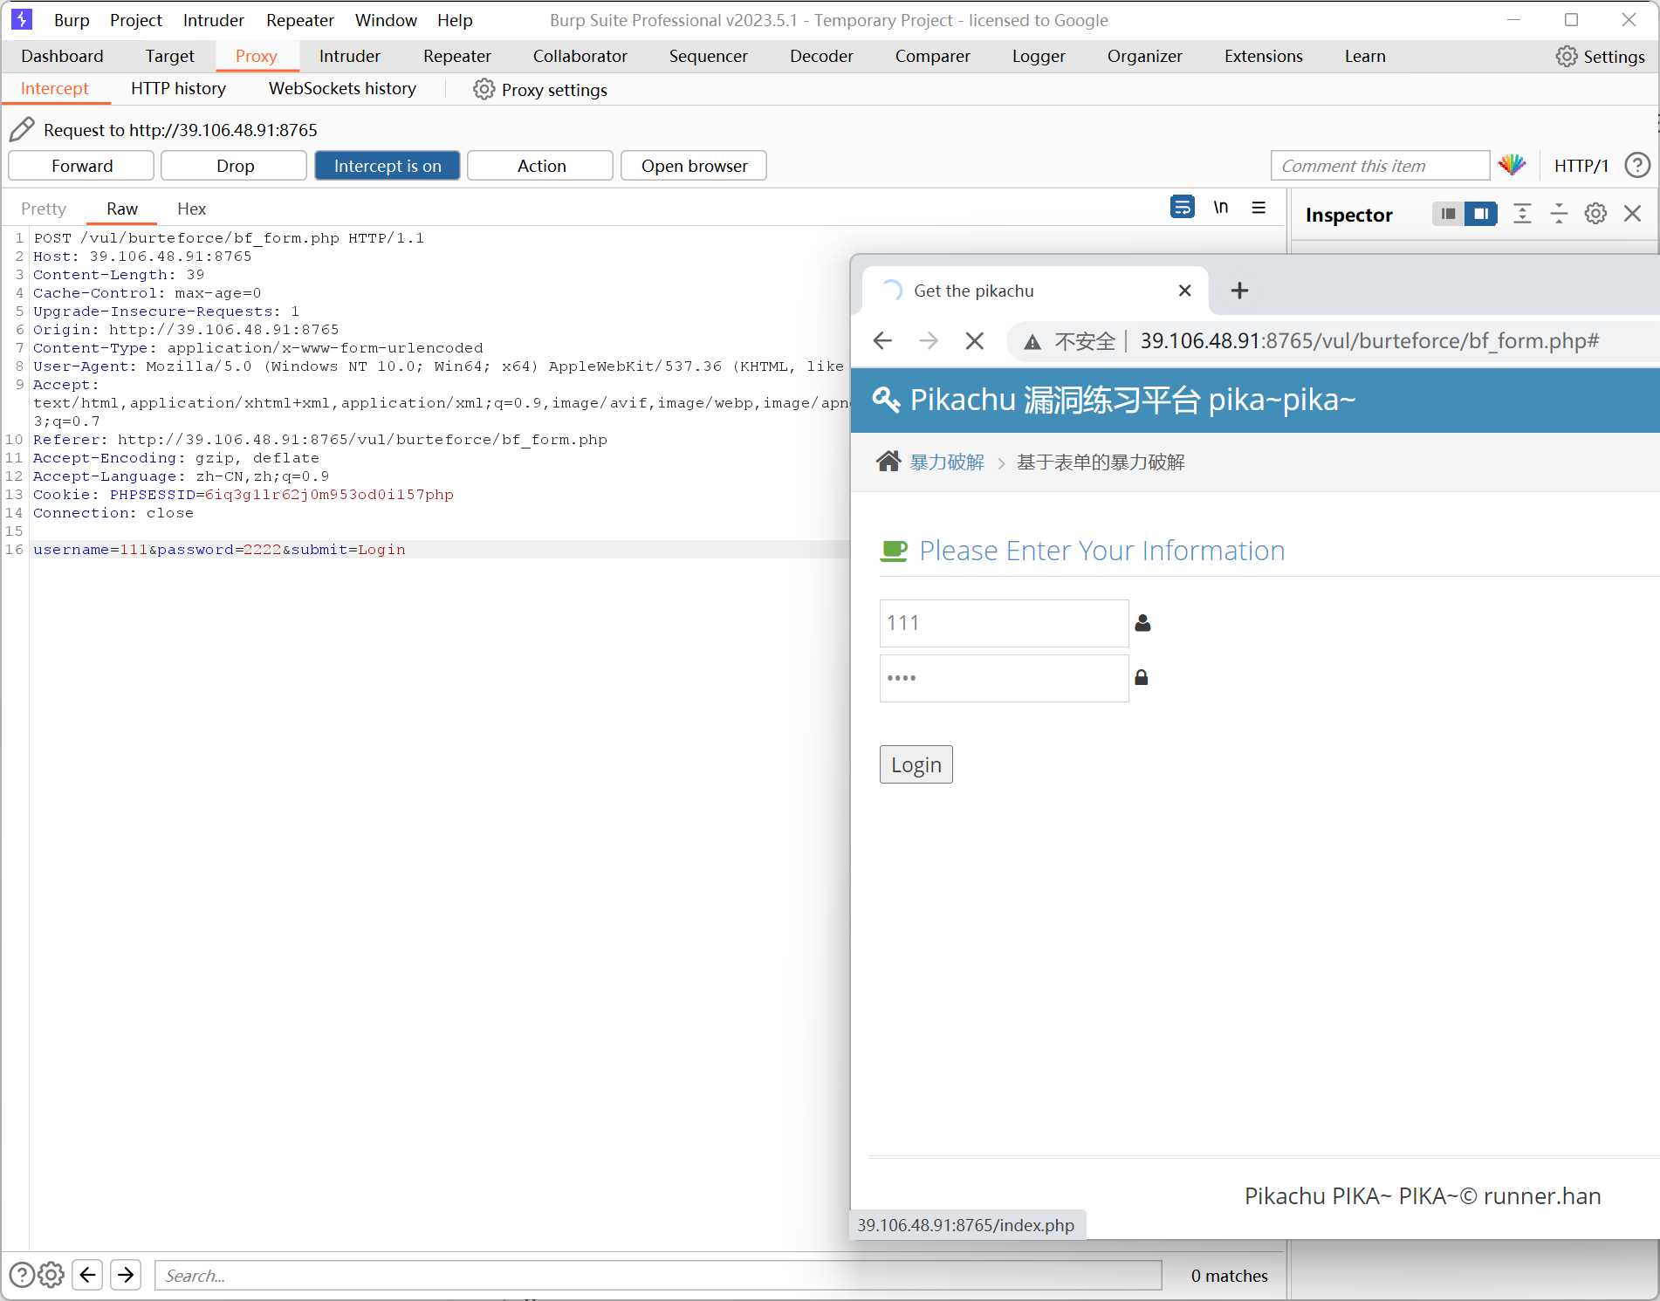Go to the next search match
This screenshot has height=1301, width=1660.
click(x=126, y=1275)
